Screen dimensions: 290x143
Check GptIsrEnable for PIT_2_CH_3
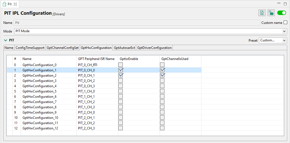120,128
